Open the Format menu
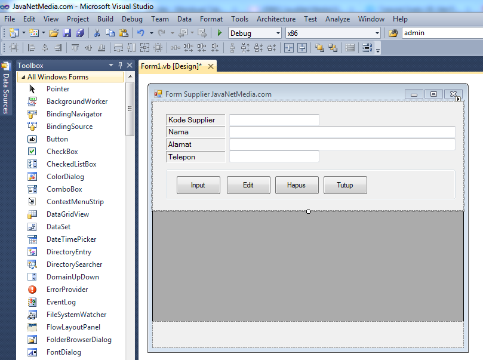 211,19
